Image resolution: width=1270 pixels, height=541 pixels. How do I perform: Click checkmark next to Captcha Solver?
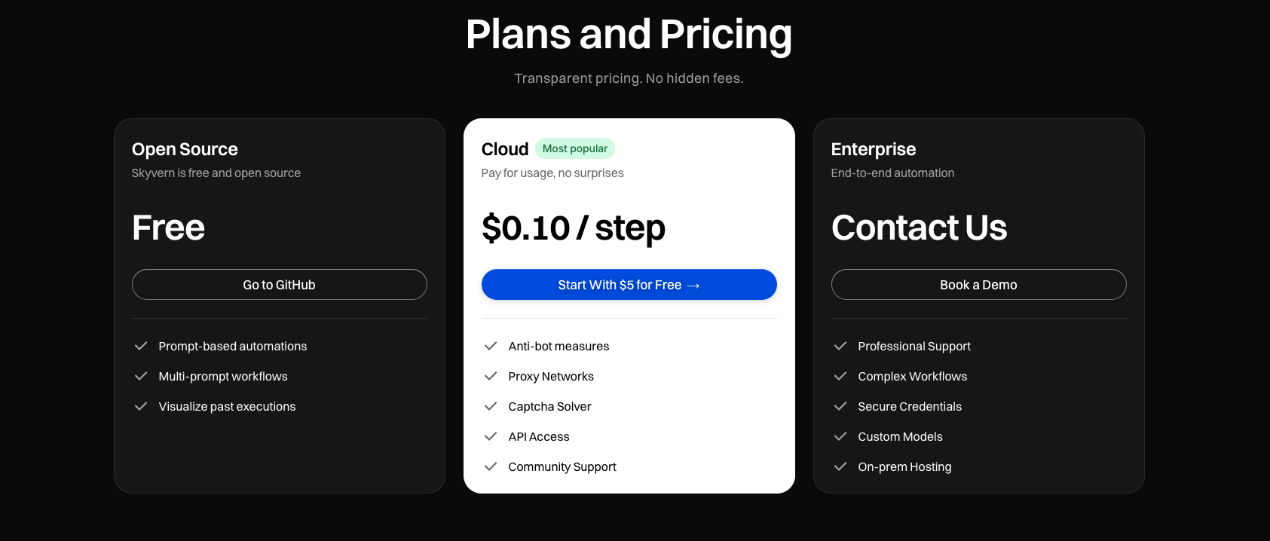[491, 406]
